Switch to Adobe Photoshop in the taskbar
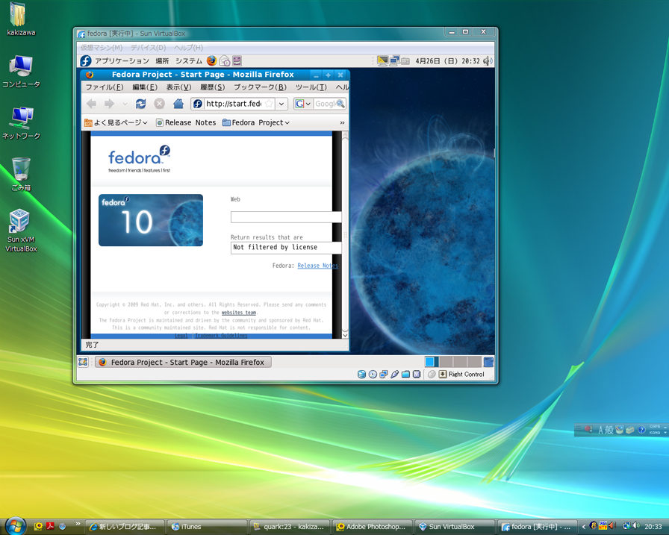The width and height of the screenshot is (669, 535). [x=372, y=527]
